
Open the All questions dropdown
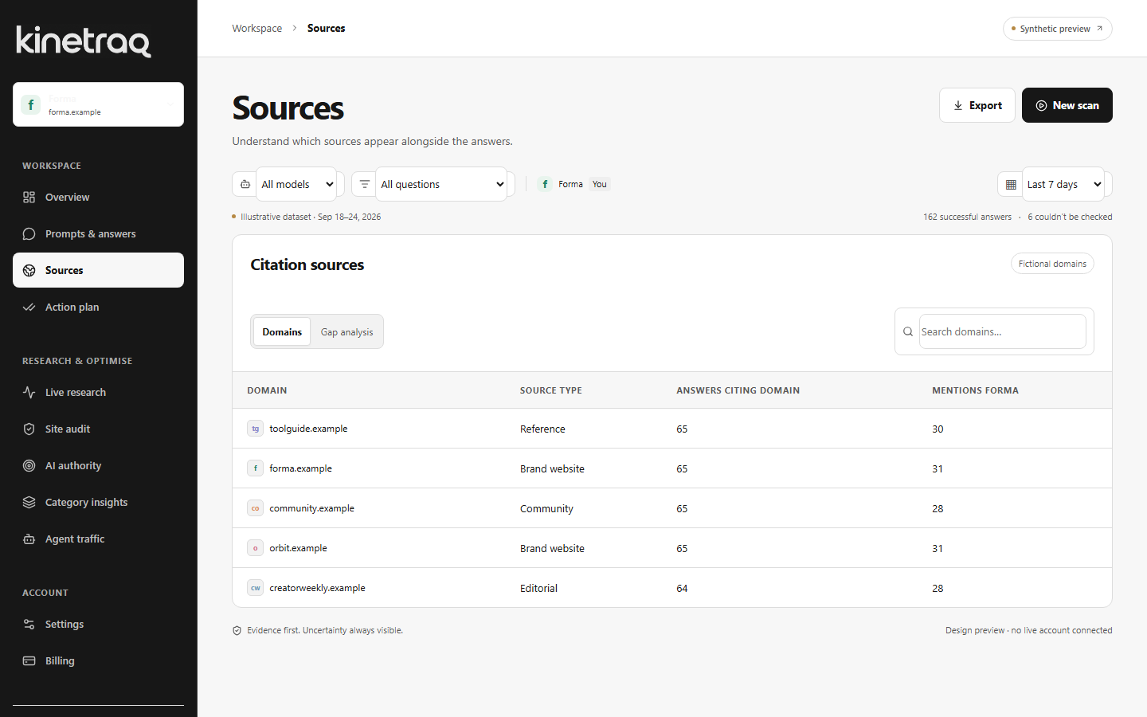[x=441, y=184]
